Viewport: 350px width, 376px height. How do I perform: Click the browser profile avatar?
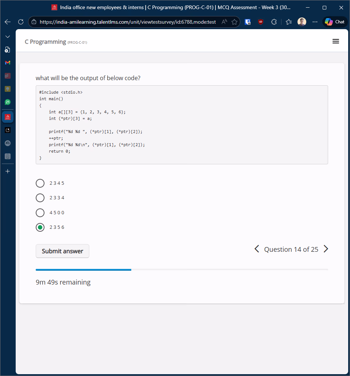click(x=302, y=22)
